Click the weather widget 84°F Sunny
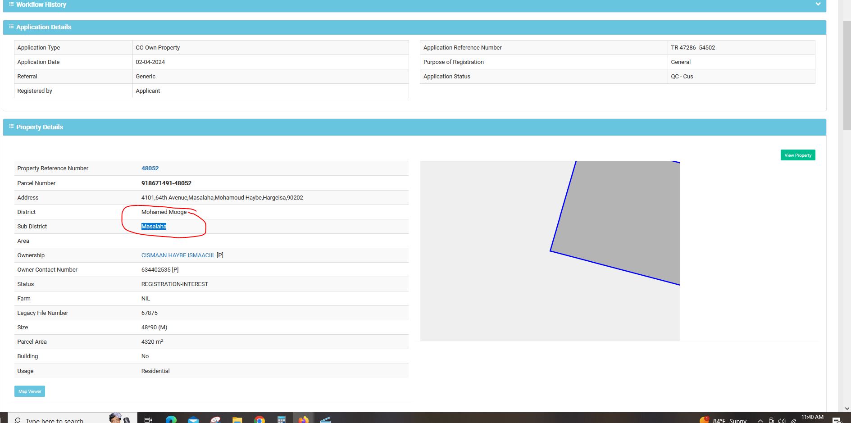 click(723, 420)
